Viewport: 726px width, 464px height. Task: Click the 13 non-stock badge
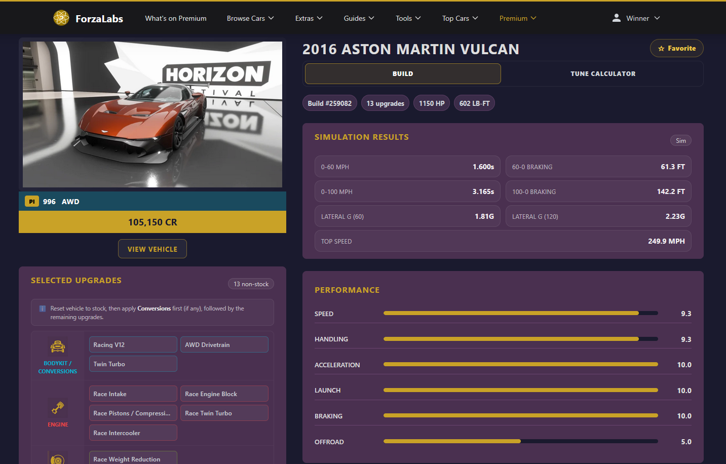pos(251,284)
